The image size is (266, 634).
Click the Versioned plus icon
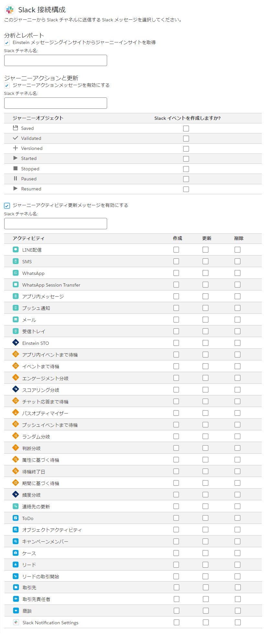(15, 148)
